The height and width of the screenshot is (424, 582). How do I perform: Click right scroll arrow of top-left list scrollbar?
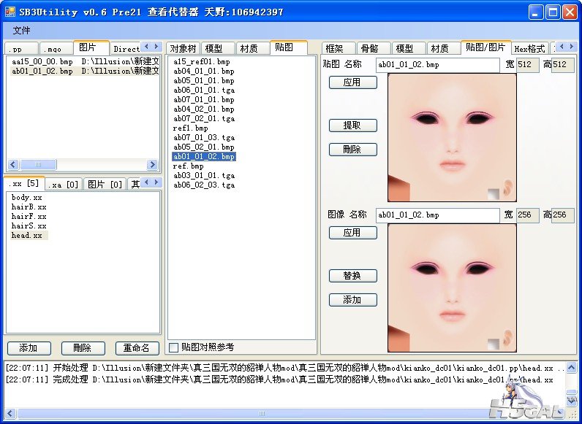tap(152, 165)
